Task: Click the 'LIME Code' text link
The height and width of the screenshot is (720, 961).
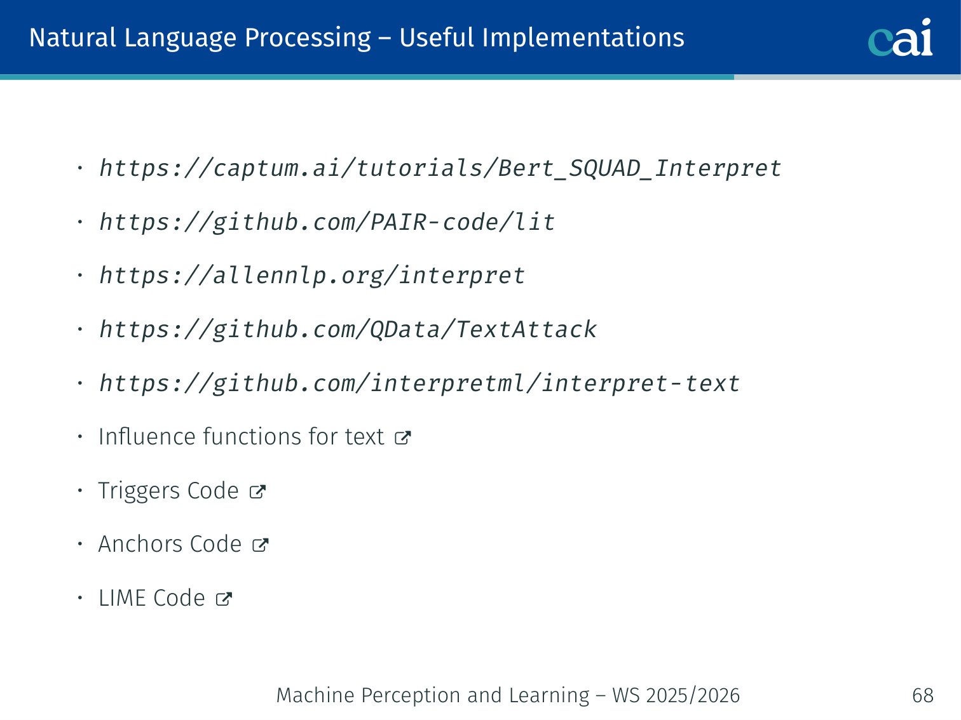Action: pyautogui.click(x=152, y=598)
